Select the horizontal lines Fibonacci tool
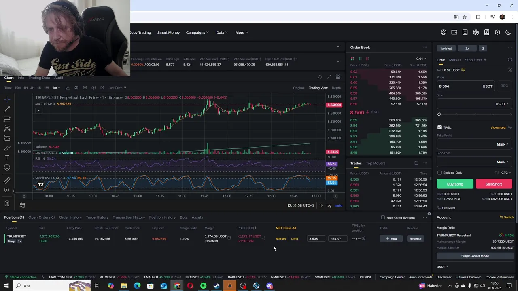The width and height of the screenshot is (518, 291). tap(7, 119)
